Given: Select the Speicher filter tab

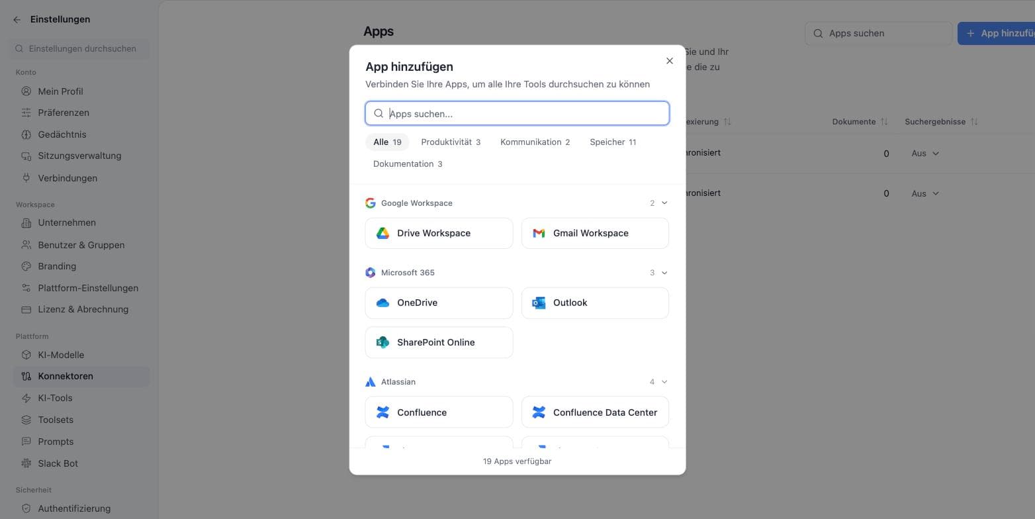Looking at the screenshot, I should tap(613, 142).
